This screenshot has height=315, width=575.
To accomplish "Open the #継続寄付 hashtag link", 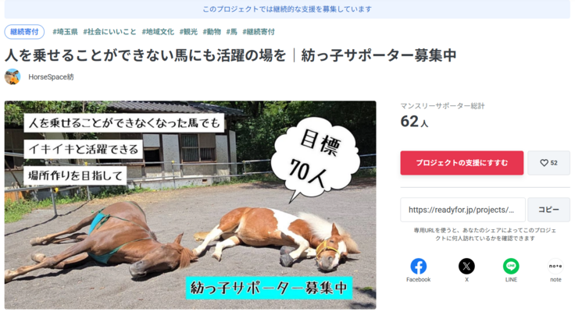I will coord(259,32).
